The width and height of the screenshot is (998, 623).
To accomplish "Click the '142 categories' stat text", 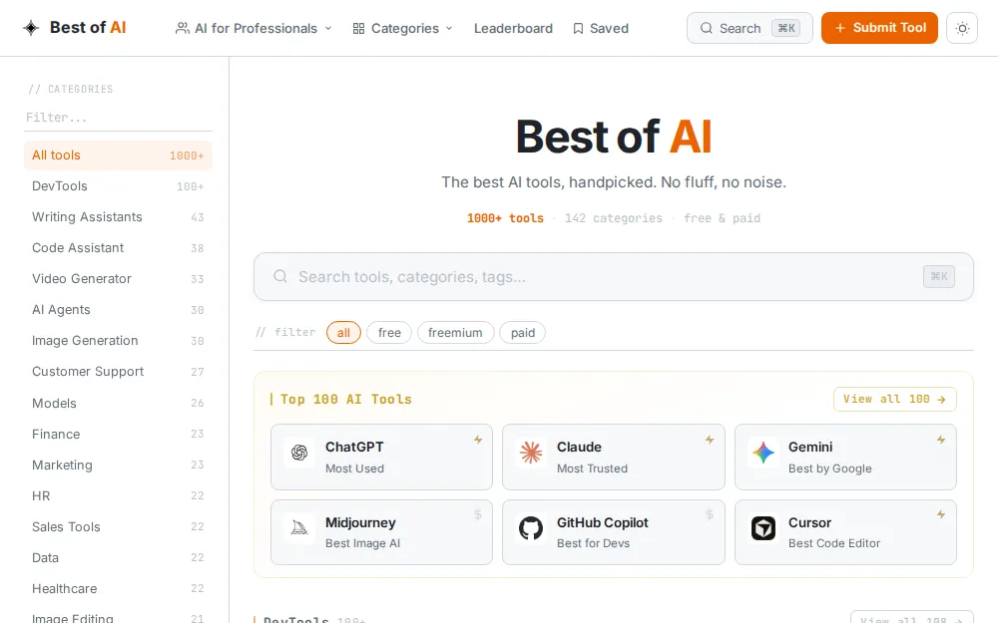I will click(x=614, y=218).
